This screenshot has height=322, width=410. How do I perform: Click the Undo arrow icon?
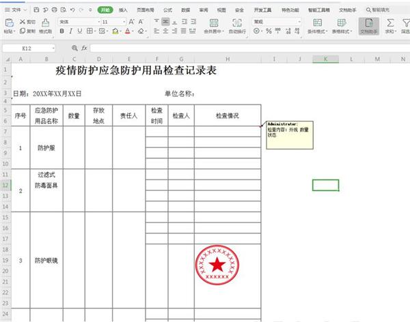[72, 10]
